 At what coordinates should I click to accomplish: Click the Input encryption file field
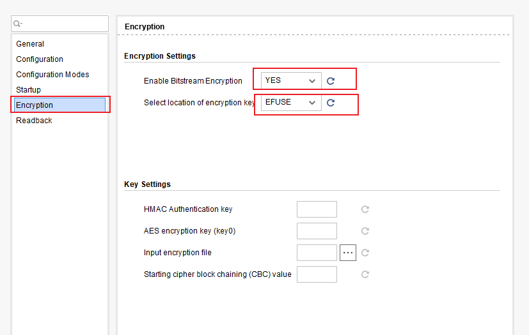[317, 253]
